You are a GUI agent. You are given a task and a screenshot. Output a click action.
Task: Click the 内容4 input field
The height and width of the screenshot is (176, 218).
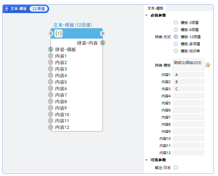(x=188, y=96)
